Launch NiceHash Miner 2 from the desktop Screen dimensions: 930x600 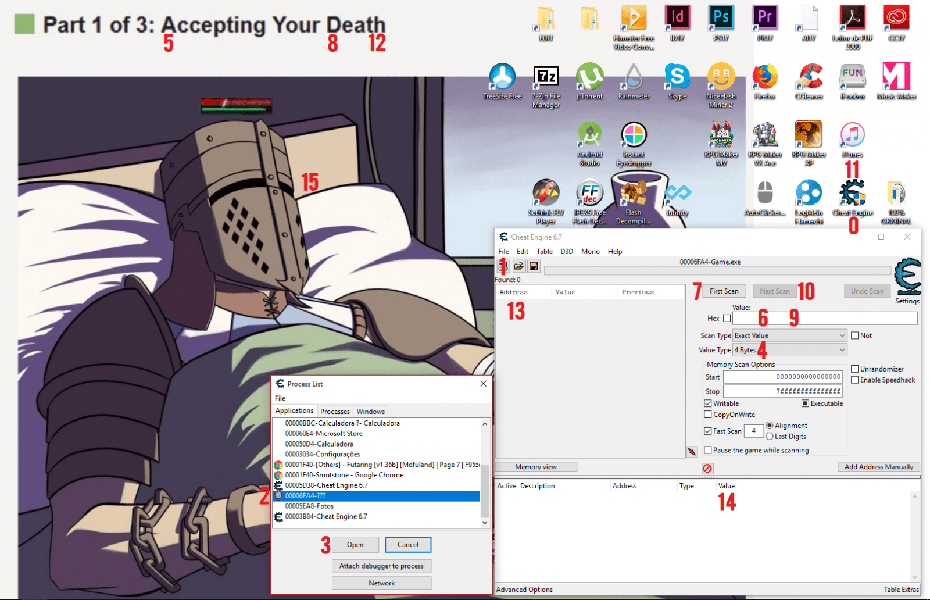coord(721,86)
